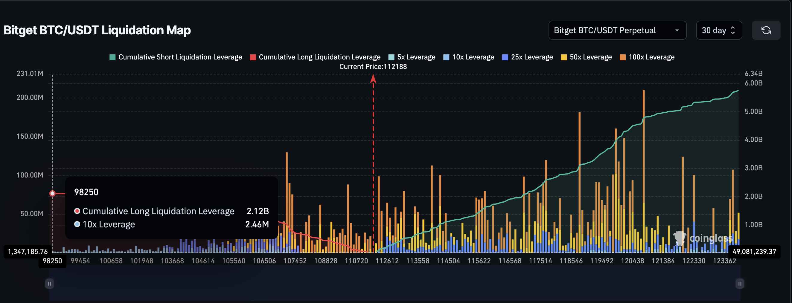The image size is (792, 303).
Task: Toggle the 25x Leverage visibility
Action: tap(527, 57)
